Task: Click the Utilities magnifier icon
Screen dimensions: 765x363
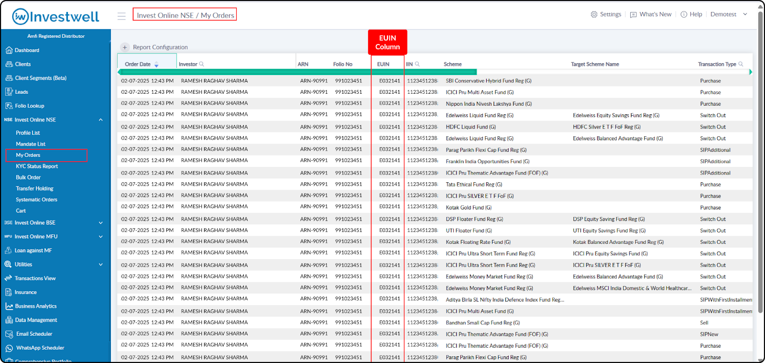Action: (x=8, y=264)
